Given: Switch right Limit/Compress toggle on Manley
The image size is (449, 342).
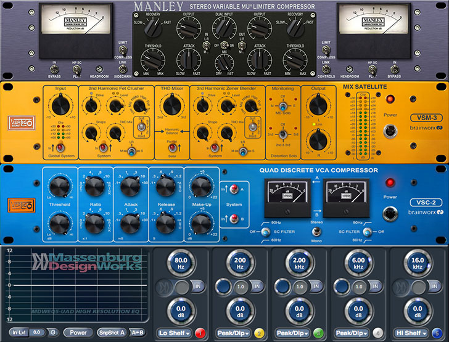Looking at the screenshot, I should pyautogui.click(x=326, y=51).
